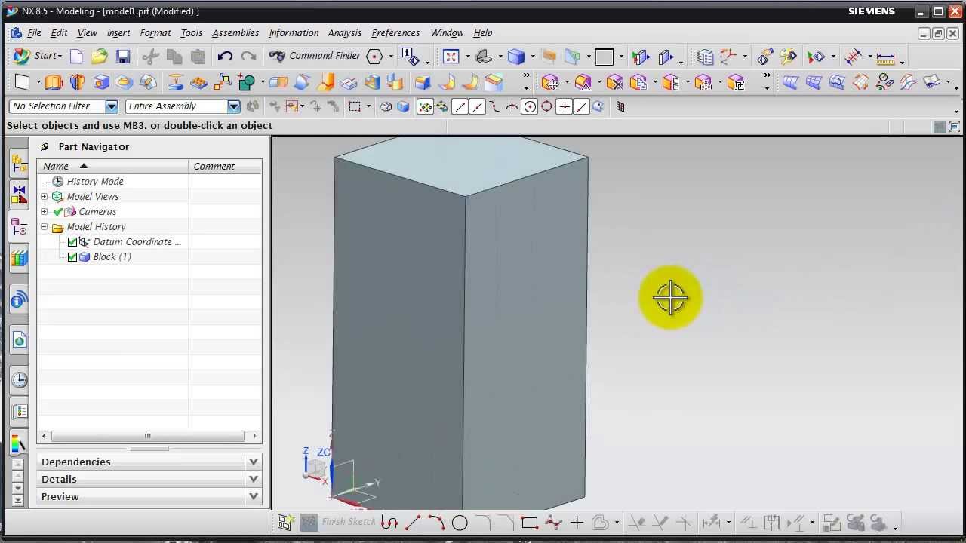Viewport: 966px width, 543px height.
Task: Open the Entire Assembly scope dropdown
Action: point(233,106)
